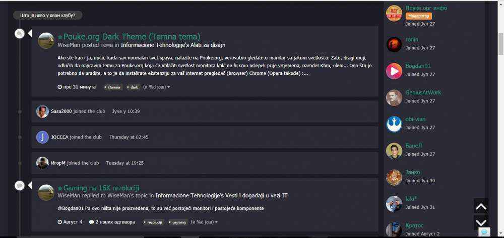Click the speech bubble timeline icon for Gaming post
Image resolution: width=504 pixels, height=238 pixels.
tap(20, 185)
